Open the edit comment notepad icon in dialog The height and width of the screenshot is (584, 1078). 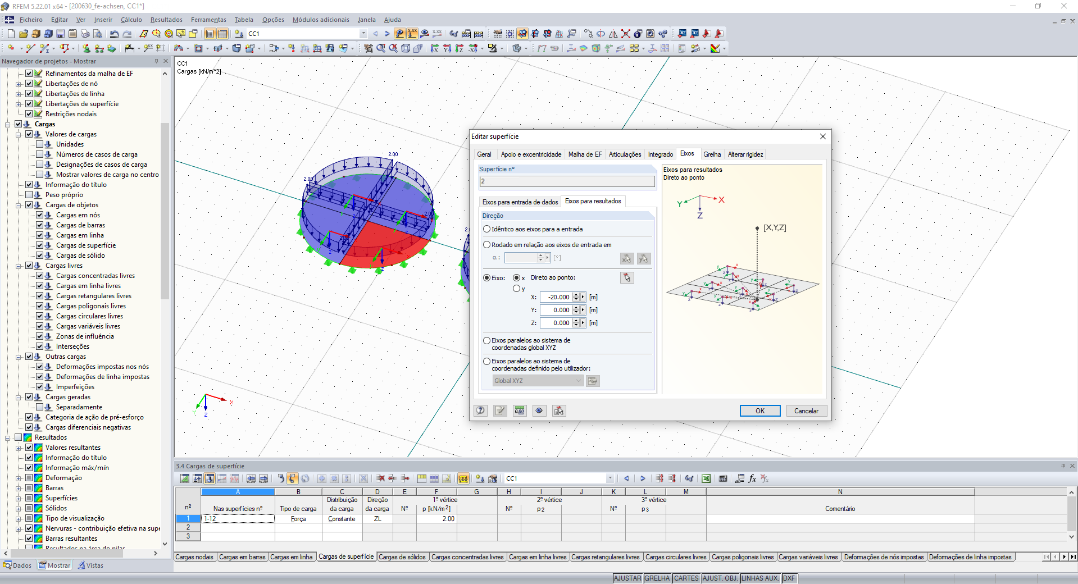click(500, 410)
